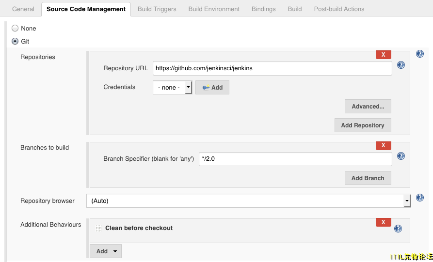This screenshot has height=262, width=433.
Task: Open the Credentials dropdown
Action: click(x=172, y=88)
